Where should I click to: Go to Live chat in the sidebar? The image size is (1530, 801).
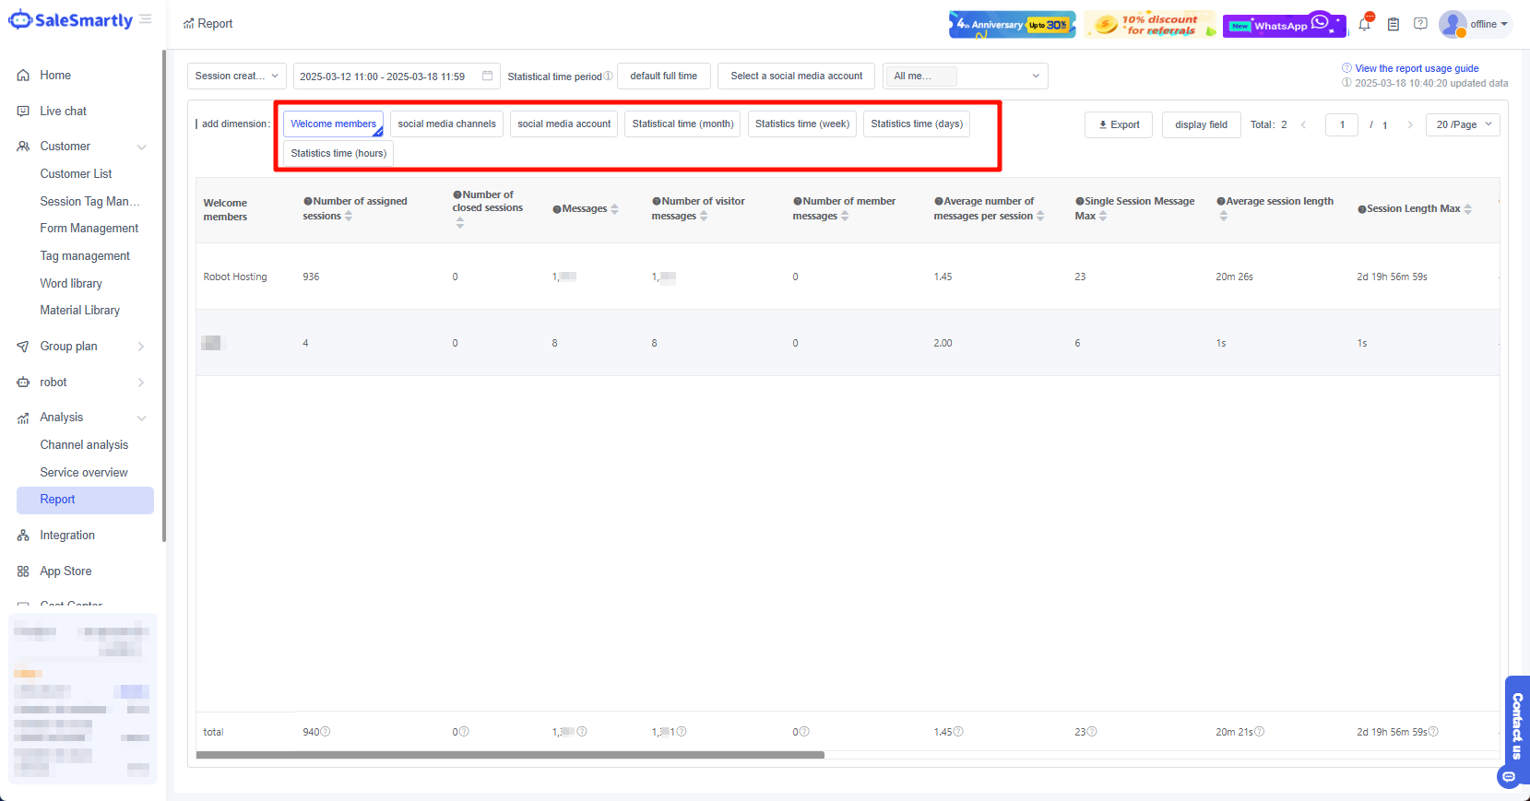(63, 112)
